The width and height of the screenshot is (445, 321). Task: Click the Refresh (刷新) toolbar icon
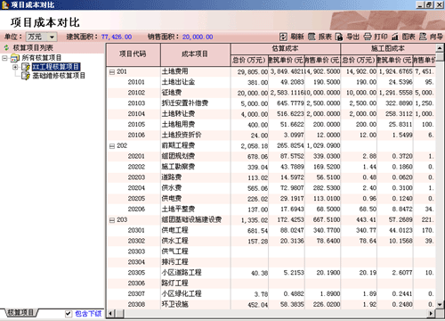click(283, 37)
